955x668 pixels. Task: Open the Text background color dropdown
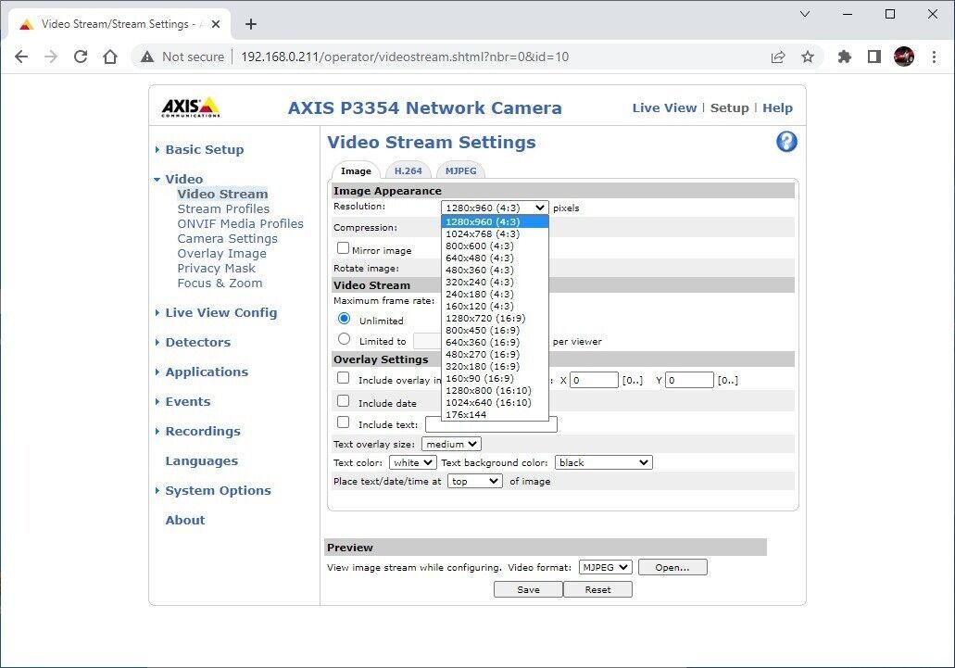point(603,463)
